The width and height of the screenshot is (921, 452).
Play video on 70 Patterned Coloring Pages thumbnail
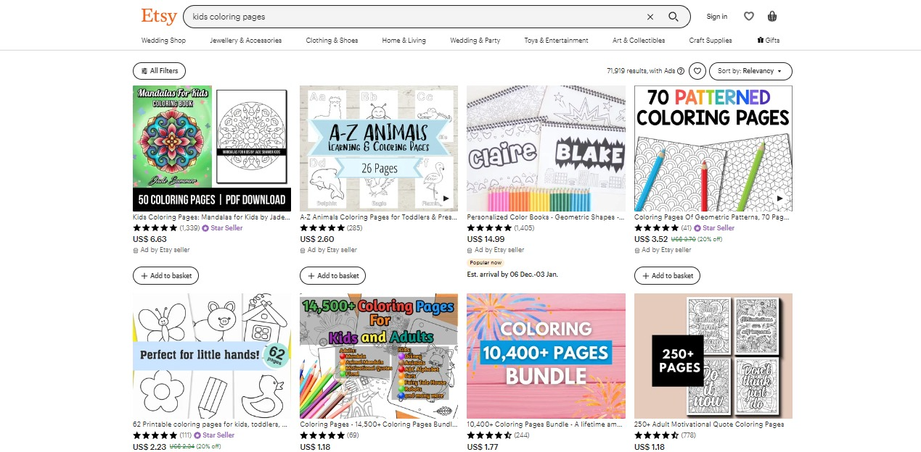click(780, 198)
